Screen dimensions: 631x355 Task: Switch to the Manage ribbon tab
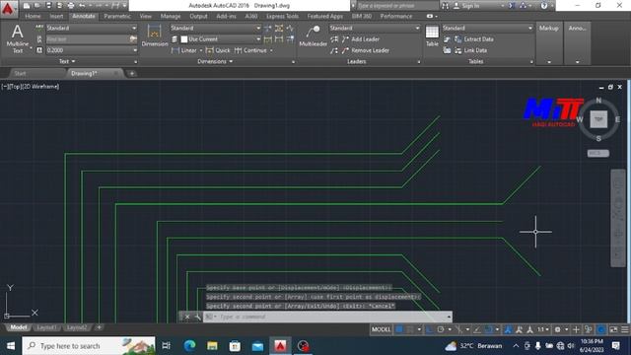[x=171, y=16]
